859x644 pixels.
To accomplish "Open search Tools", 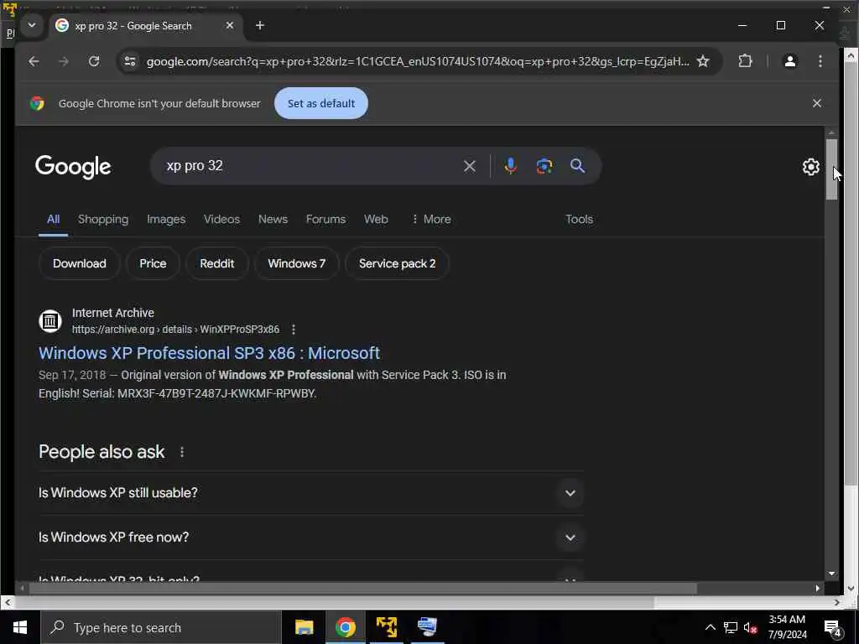I will click(579, 219).
